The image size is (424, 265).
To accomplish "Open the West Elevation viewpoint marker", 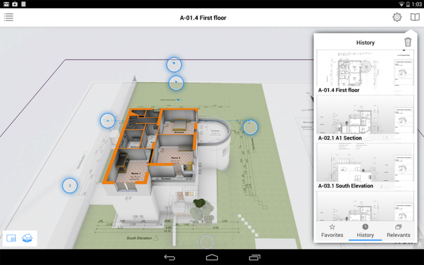I will [70, 185].
